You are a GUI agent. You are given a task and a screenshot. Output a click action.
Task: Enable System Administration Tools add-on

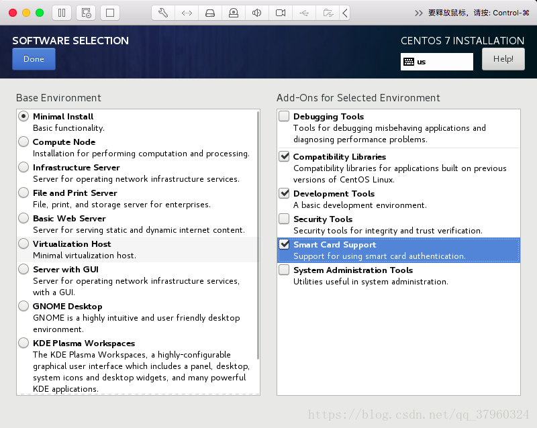click(x=284, y=270)
